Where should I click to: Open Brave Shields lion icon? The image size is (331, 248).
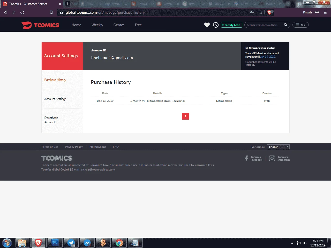coord(270,12)
